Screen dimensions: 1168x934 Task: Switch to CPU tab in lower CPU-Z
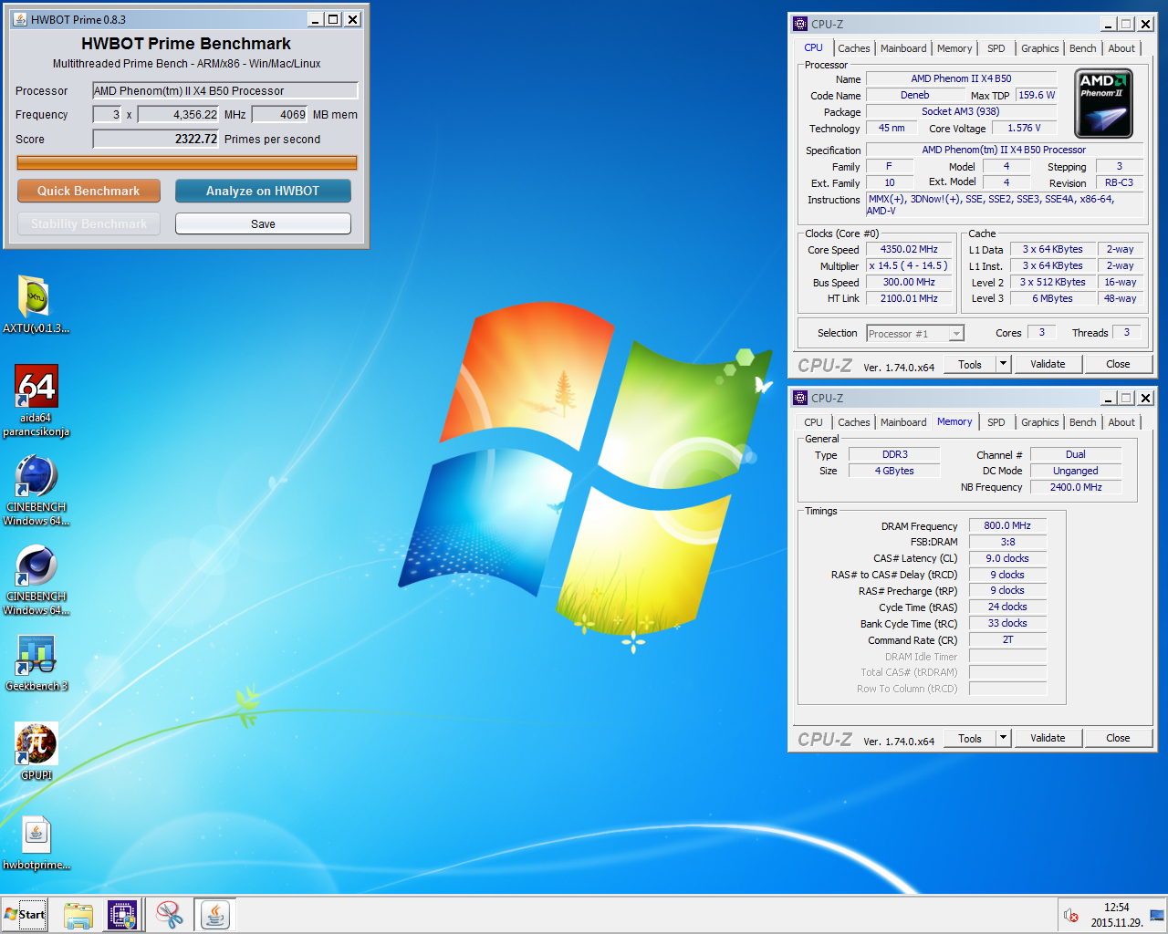[813, 422]
